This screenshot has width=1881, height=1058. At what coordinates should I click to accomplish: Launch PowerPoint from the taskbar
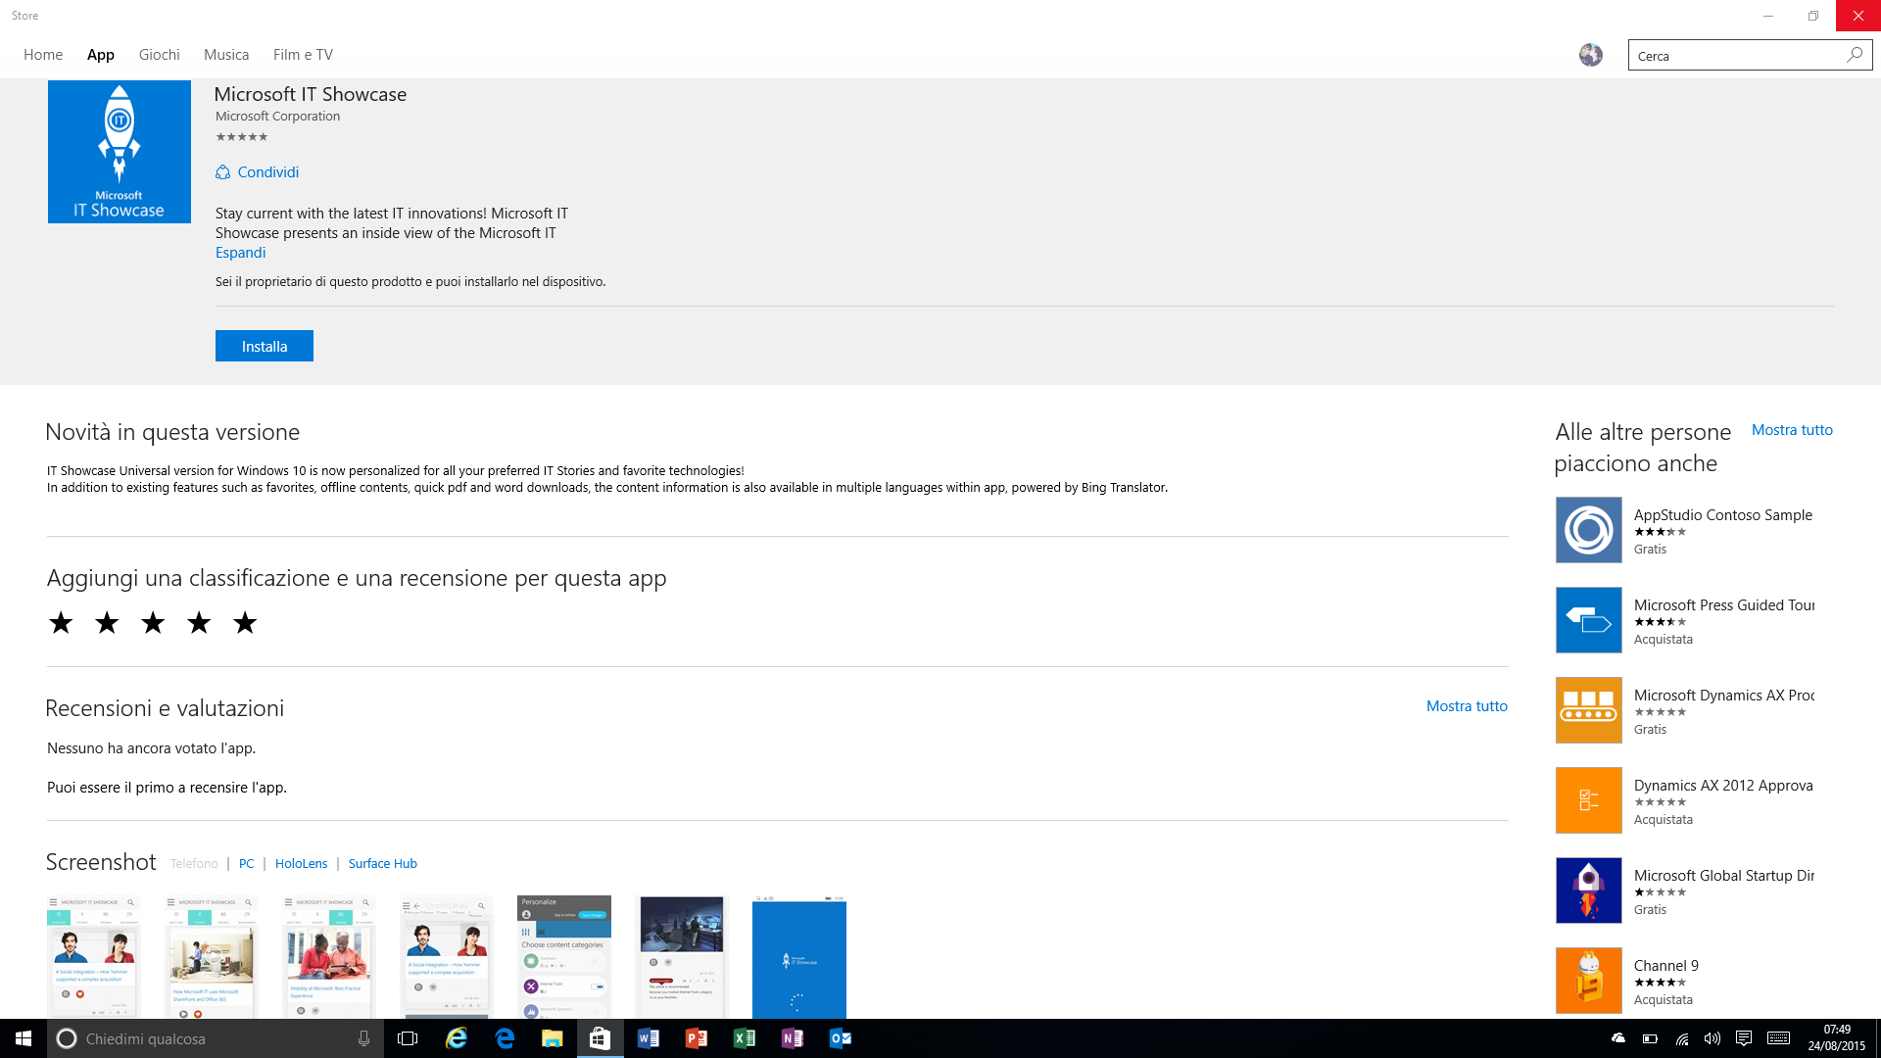pyautogui.click(x=697, y=1038)
